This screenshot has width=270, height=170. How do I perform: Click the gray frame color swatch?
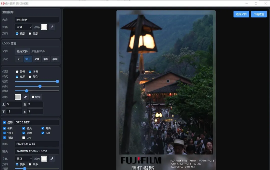point(18,97)
